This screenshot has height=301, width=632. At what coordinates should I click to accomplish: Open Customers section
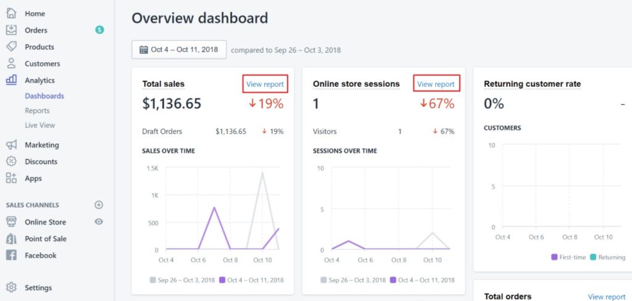43,63
